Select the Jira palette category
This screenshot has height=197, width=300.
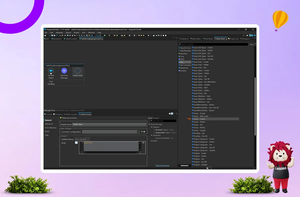point(185,62)
